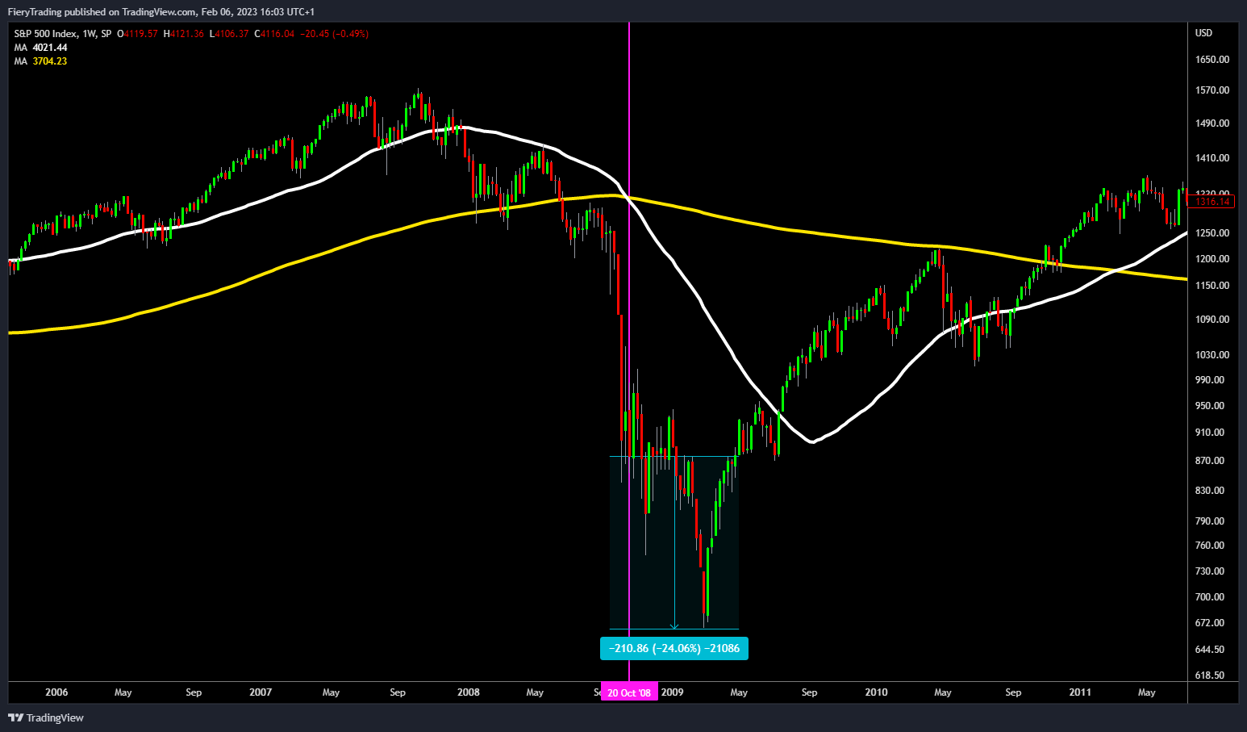Select the white MA 4021.44 legend entry

(40, 48)
